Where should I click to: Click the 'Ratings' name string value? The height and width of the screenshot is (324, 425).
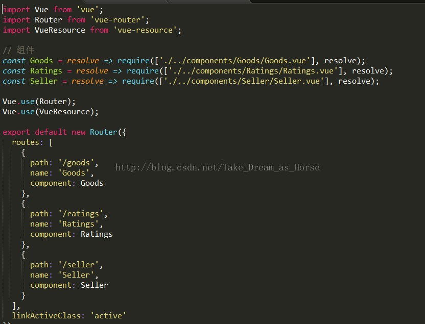coord(78,224)
